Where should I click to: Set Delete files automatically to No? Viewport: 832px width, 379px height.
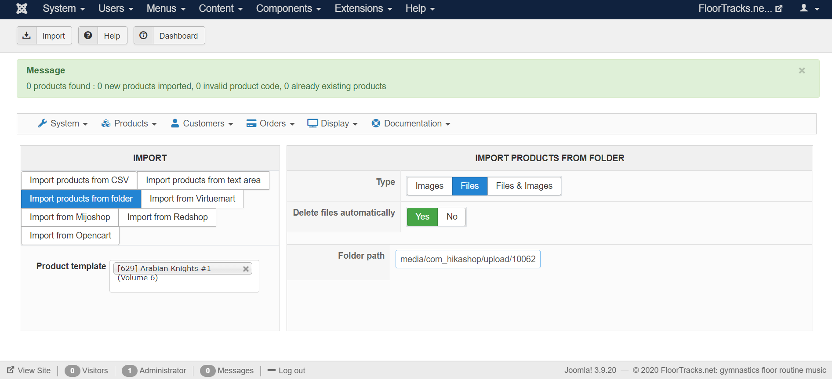pyautogui.click(x=452, y=217)
